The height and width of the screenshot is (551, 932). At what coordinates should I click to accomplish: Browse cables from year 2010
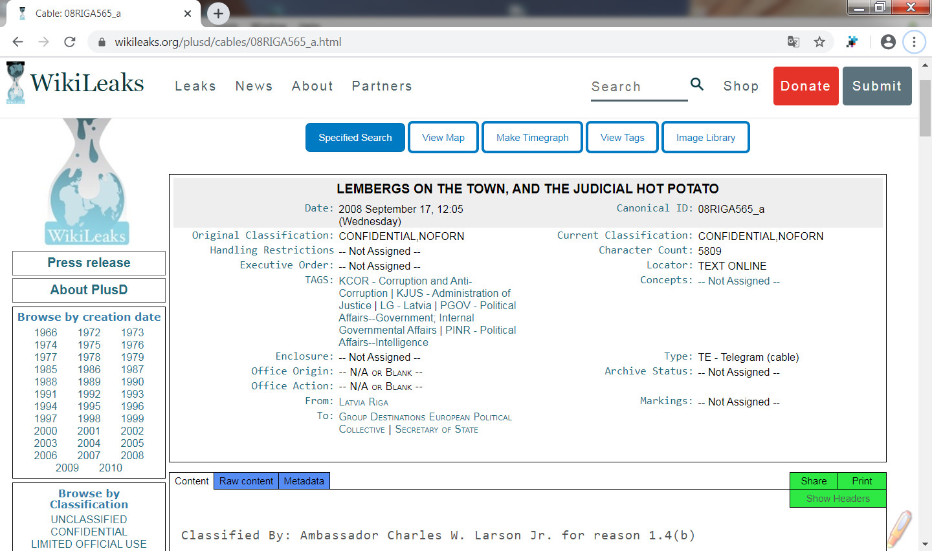point(111,468)
